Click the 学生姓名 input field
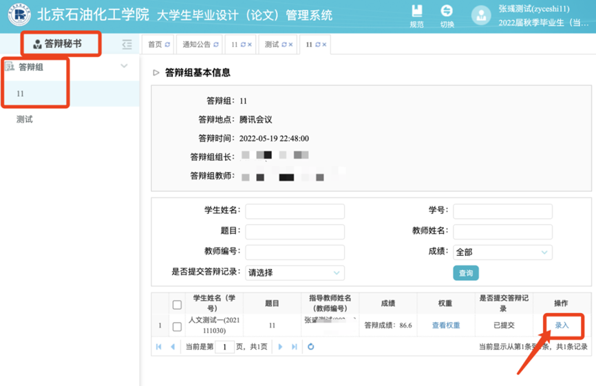Screen dimensions: 596x386 295,211
